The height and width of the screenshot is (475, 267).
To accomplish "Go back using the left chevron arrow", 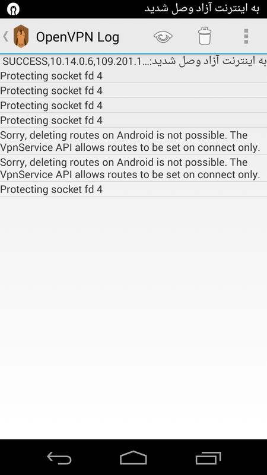I will pos(5,36).
